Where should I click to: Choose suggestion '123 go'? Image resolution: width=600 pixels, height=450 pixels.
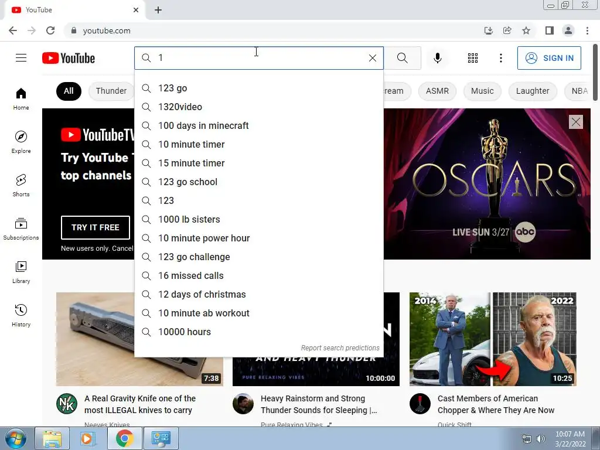tap(258, 88)
